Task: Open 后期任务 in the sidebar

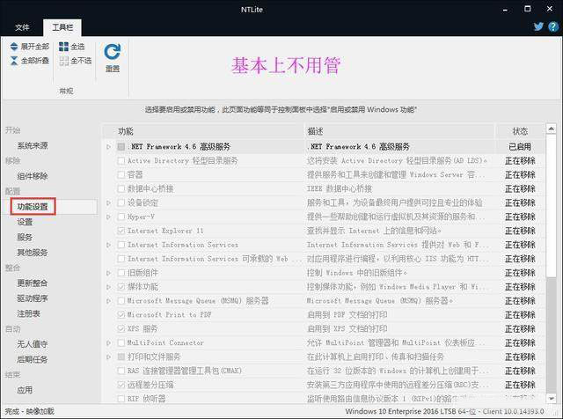Action: click(33, 359)
